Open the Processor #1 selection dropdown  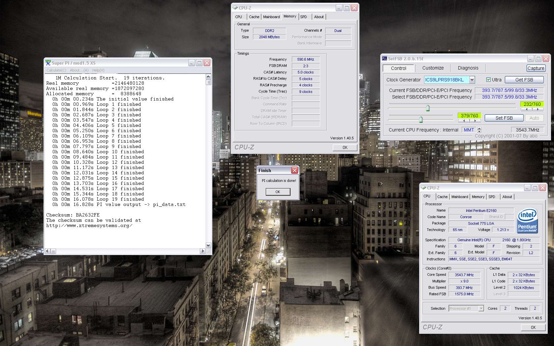tap(481, 308)
